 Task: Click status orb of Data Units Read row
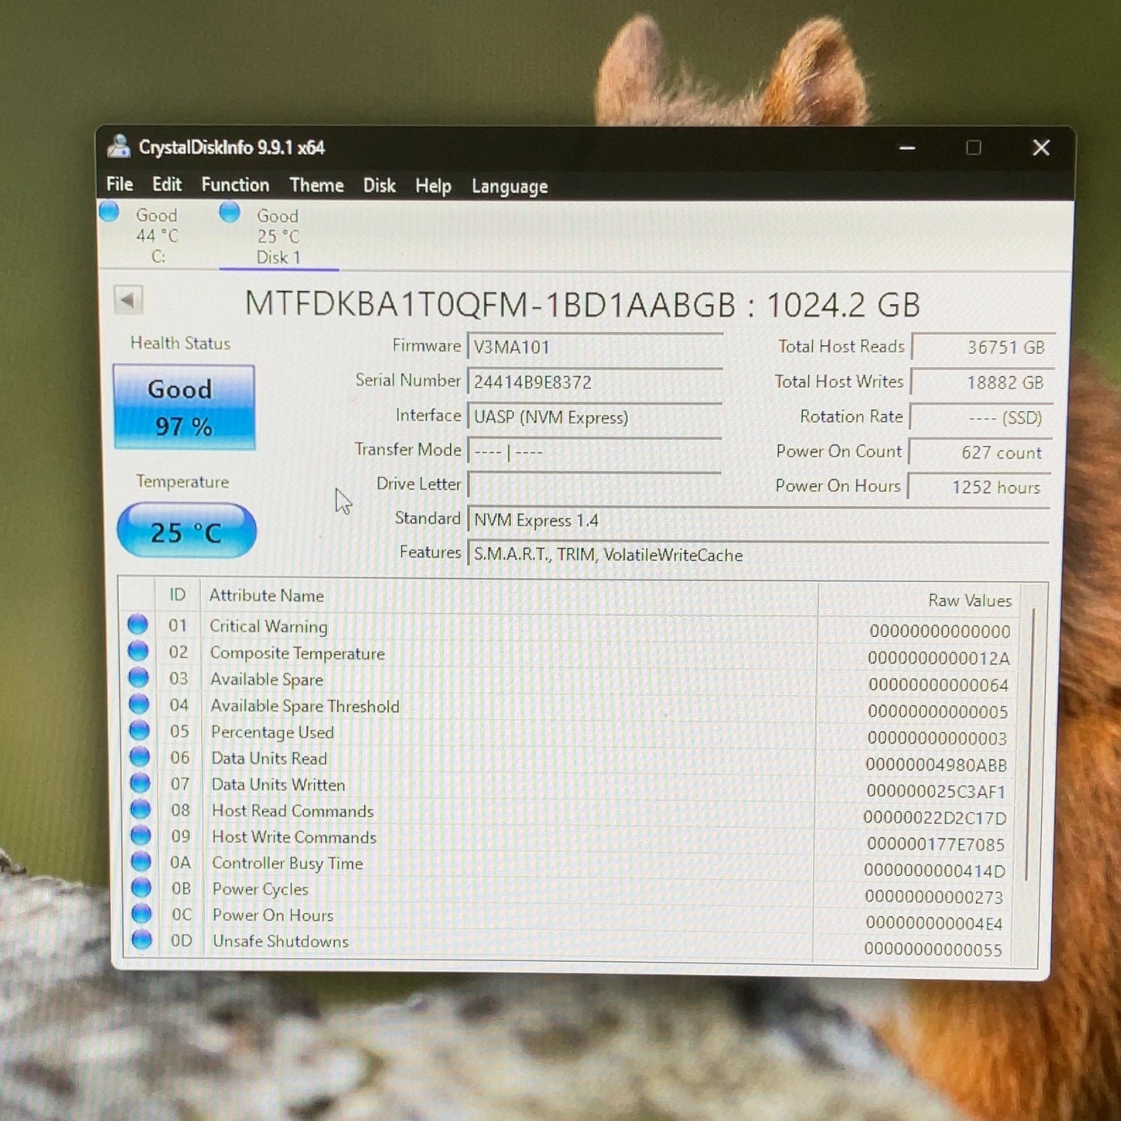tap(140, 756)
